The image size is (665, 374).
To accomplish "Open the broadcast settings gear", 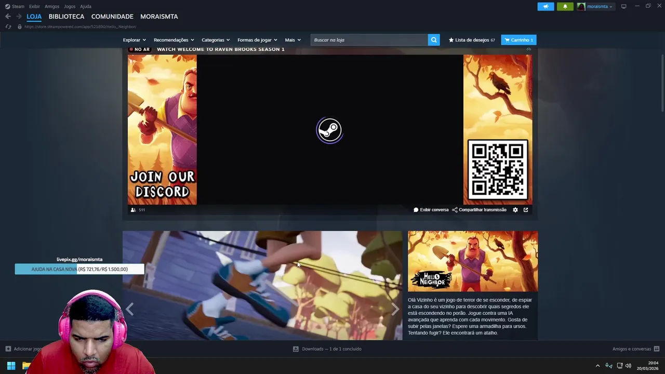I will (515, 210).
